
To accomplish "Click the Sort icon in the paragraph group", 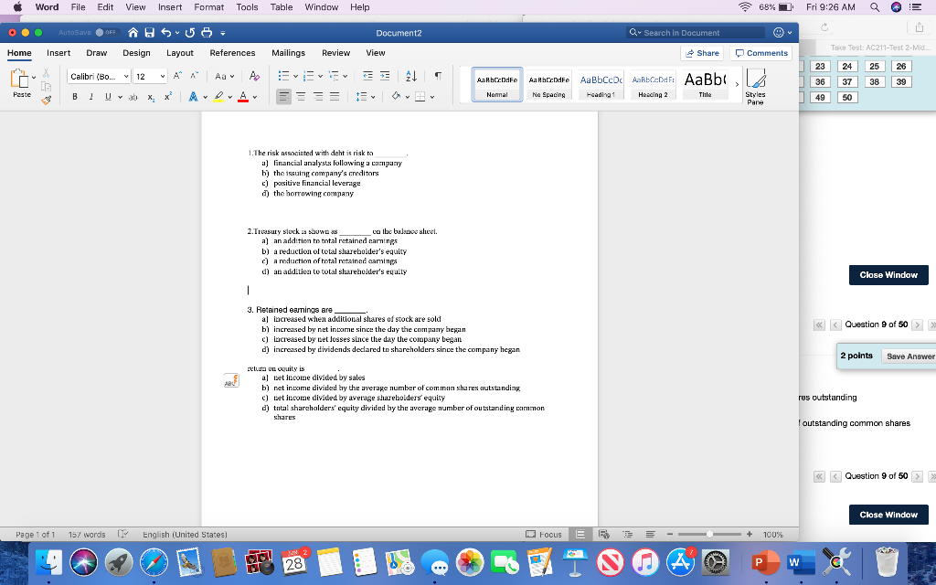I will pos(410,76).
